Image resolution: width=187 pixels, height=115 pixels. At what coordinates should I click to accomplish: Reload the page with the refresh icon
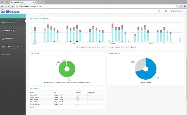(x=9, y=7)
